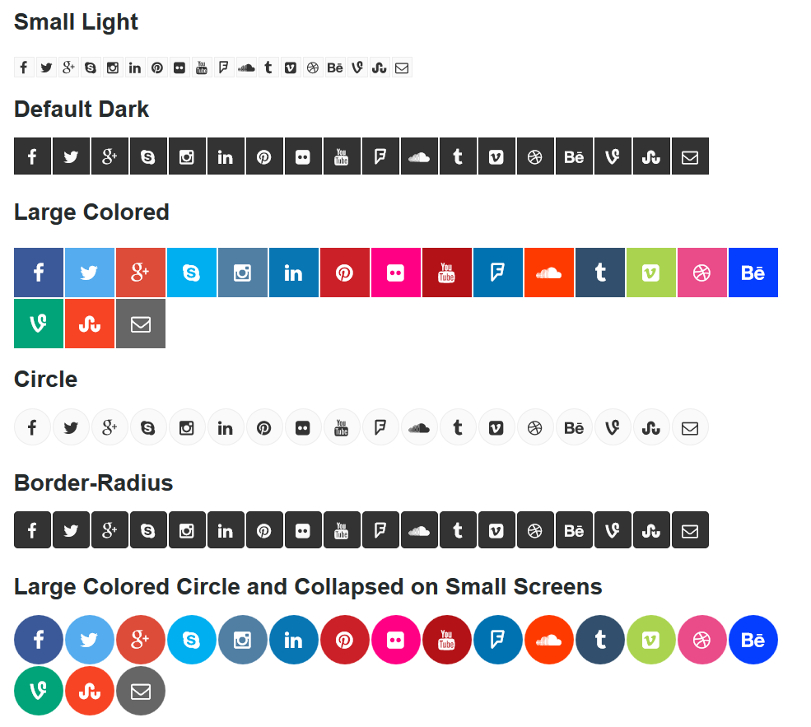The image size is (811, 727).
Task: Select the dark rounded LinkedIn icon
Action: pos(226,530)
